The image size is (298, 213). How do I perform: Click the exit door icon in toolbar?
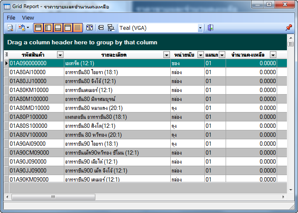210,28
